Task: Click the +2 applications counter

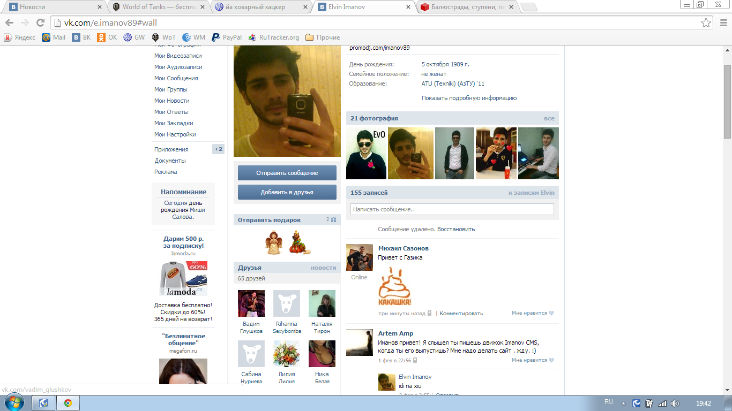Action: tap(218, 149)
